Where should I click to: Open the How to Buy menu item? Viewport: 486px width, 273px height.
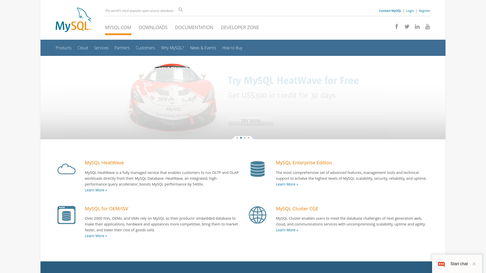[232, 48]
